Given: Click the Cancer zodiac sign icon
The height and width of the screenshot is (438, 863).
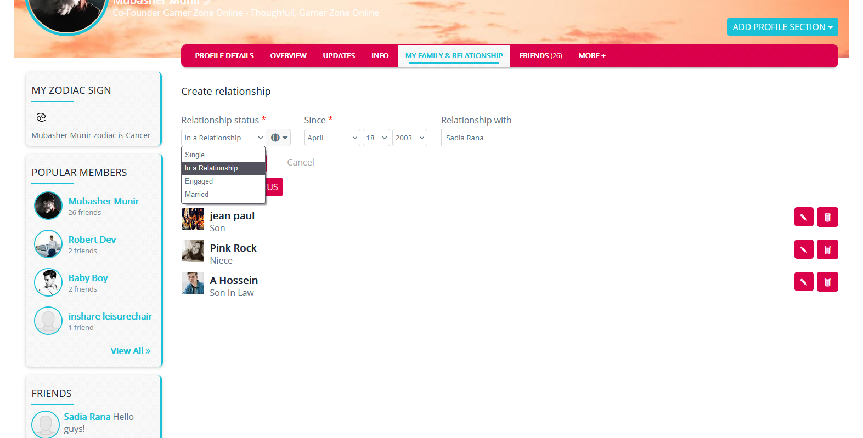Looking at the screenshot, I should (x=41, y=117).
